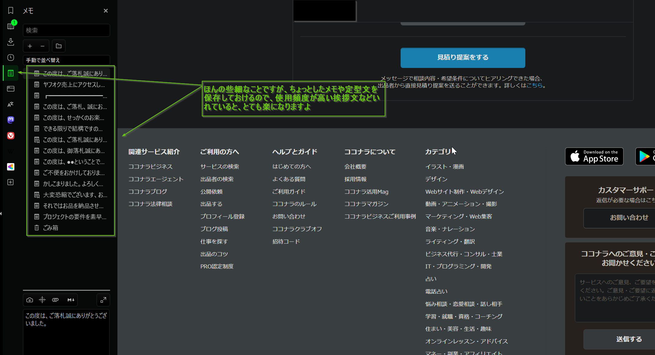The width and height of the screenshot is (655, 355).
Task: Open the ココナラマガジン link
Action: 366,204
